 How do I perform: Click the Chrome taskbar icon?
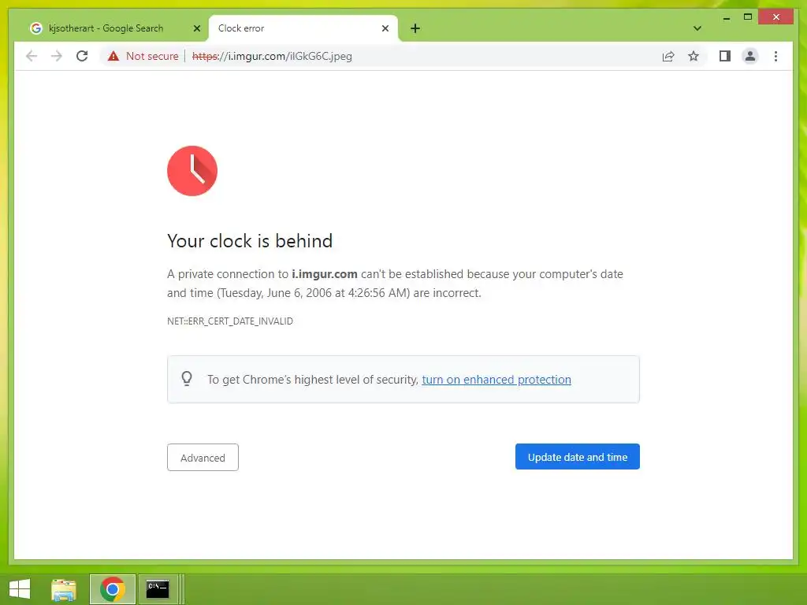click(x=112, y=589)
